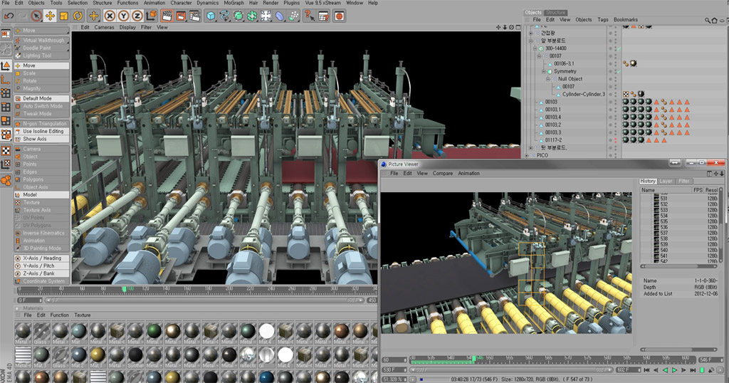Open the spline tools icon
The image size is (729, 383).
(x=224, y=16)
